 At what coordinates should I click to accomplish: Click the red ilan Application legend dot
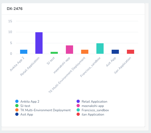pyautogui.click(x=78, y=114)
